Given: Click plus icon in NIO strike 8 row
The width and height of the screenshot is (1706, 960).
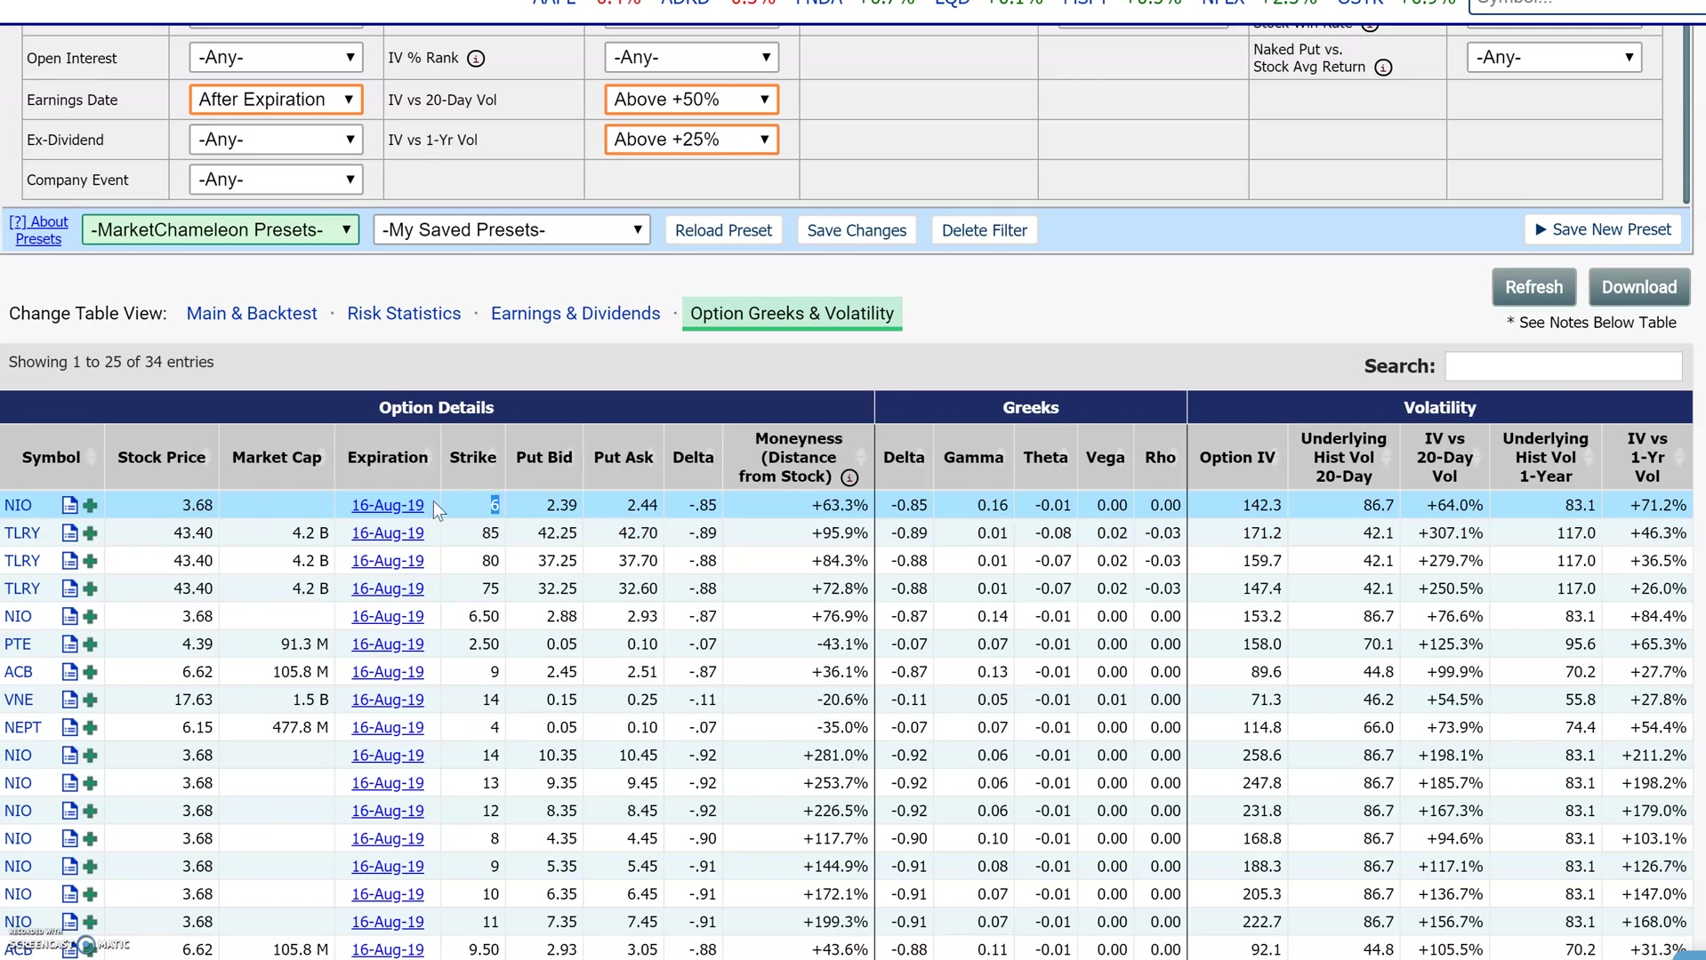Looking at the screenshot, I should pyautogui.click(x=90, y=839).
